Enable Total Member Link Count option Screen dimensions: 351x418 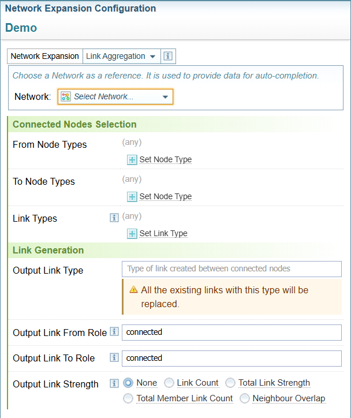tap(128, 398)
